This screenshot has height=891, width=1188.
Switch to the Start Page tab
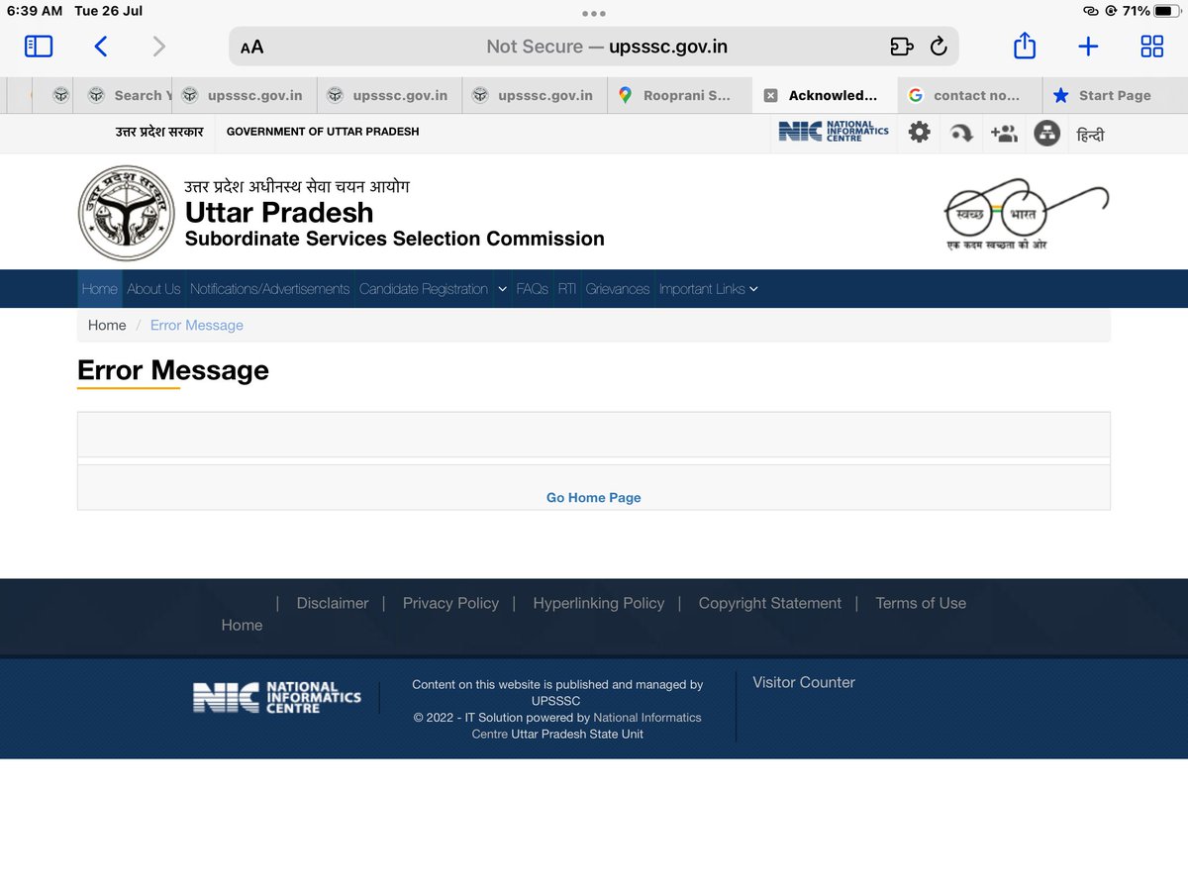pyautogui.click(x=1115, y=95)
